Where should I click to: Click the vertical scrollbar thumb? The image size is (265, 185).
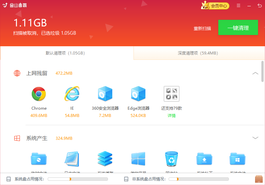[x=262, y=71]
